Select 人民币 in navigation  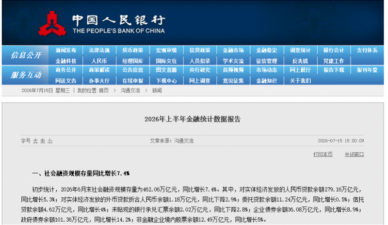(x=99, y=61)
